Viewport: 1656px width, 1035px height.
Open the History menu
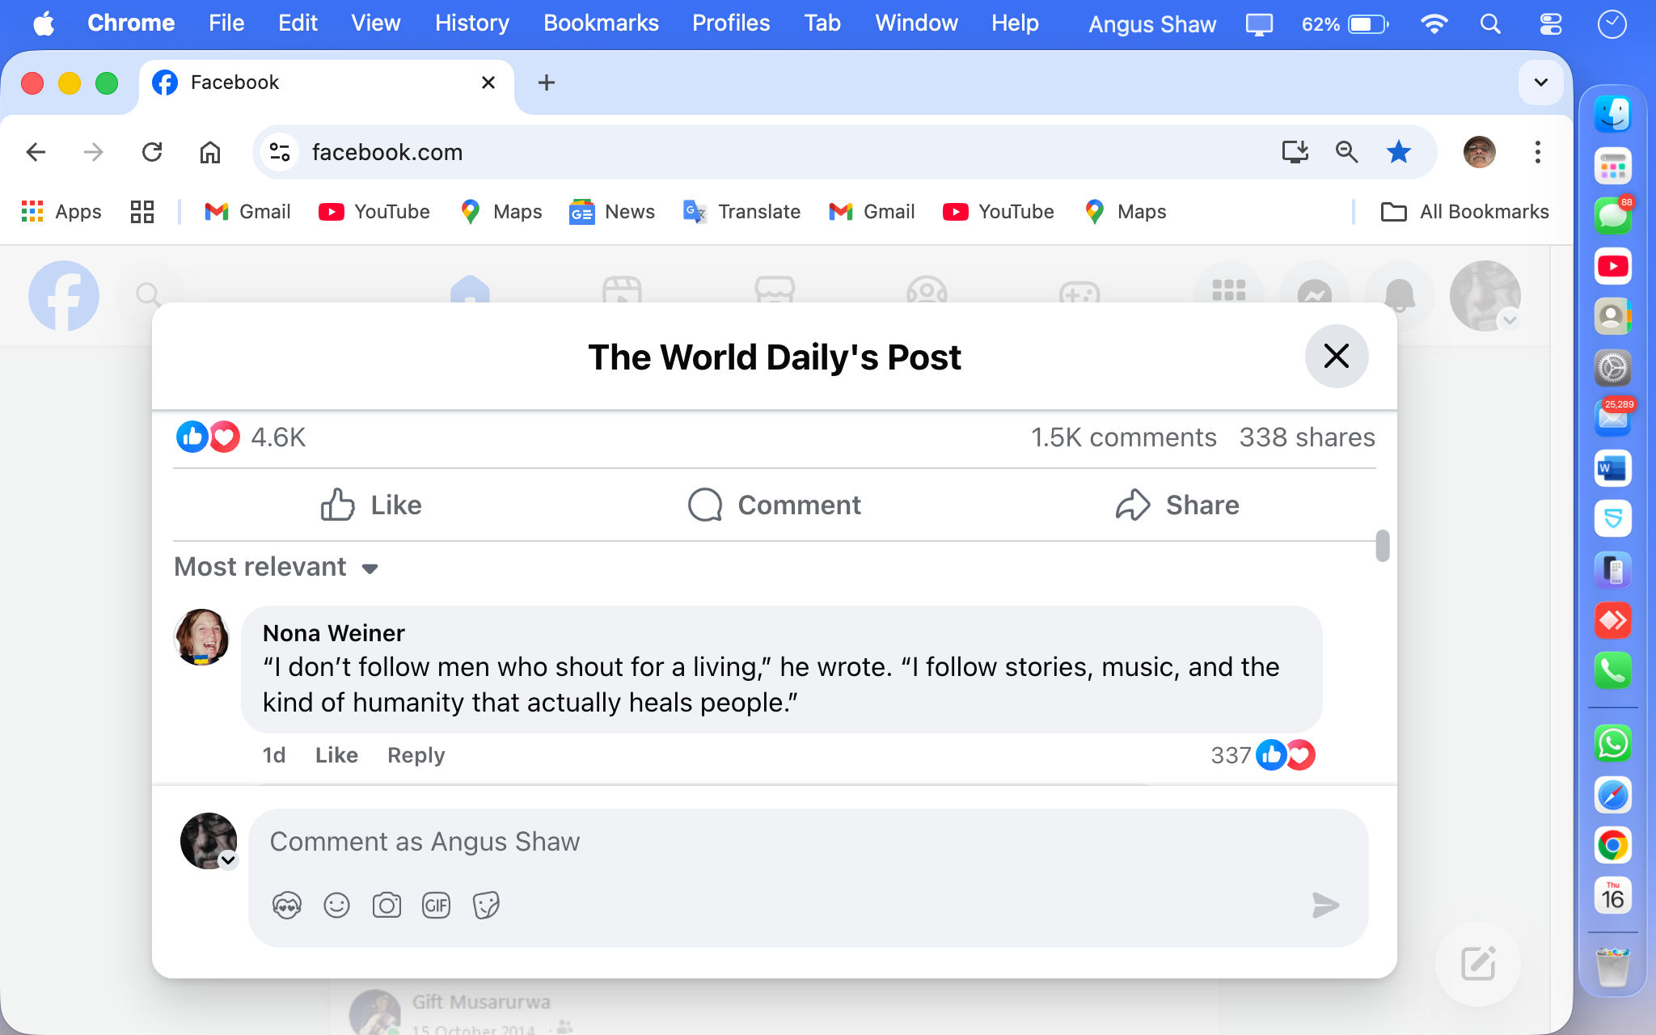coord(471,23)
